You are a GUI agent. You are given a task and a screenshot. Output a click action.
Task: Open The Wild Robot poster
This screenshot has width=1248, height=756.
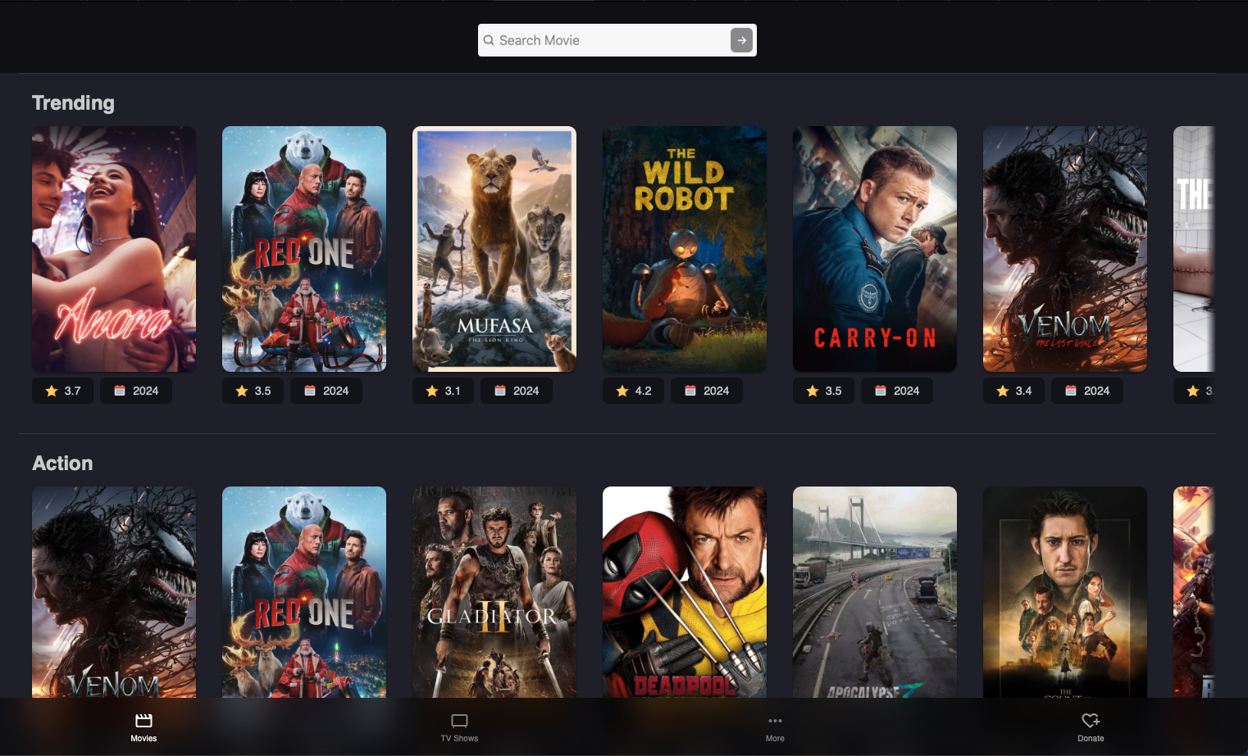pyautogui.click(x=685, y=249)
